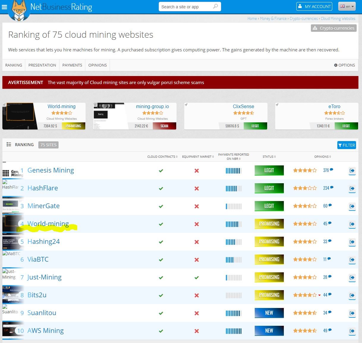The image size is (362, 343).
Task: Open Hashing24 external link icon
Action: (x=352, y=242)
